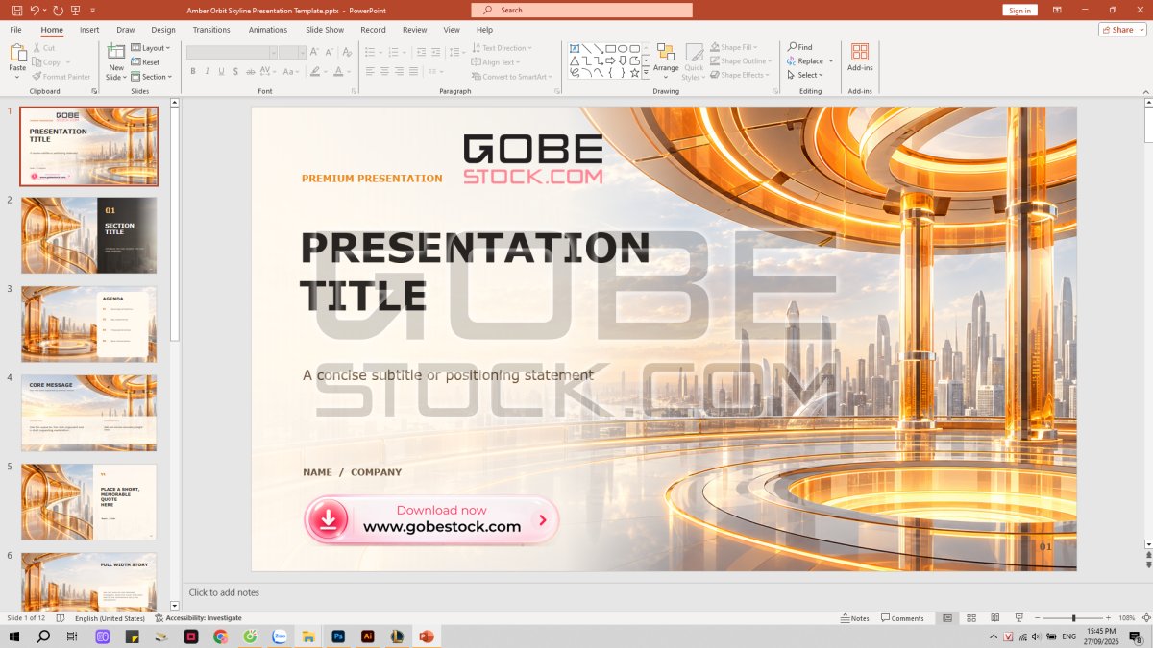Open the Arrange options
The height and width of the screenshot is (648, 1153).
point(666,61)
